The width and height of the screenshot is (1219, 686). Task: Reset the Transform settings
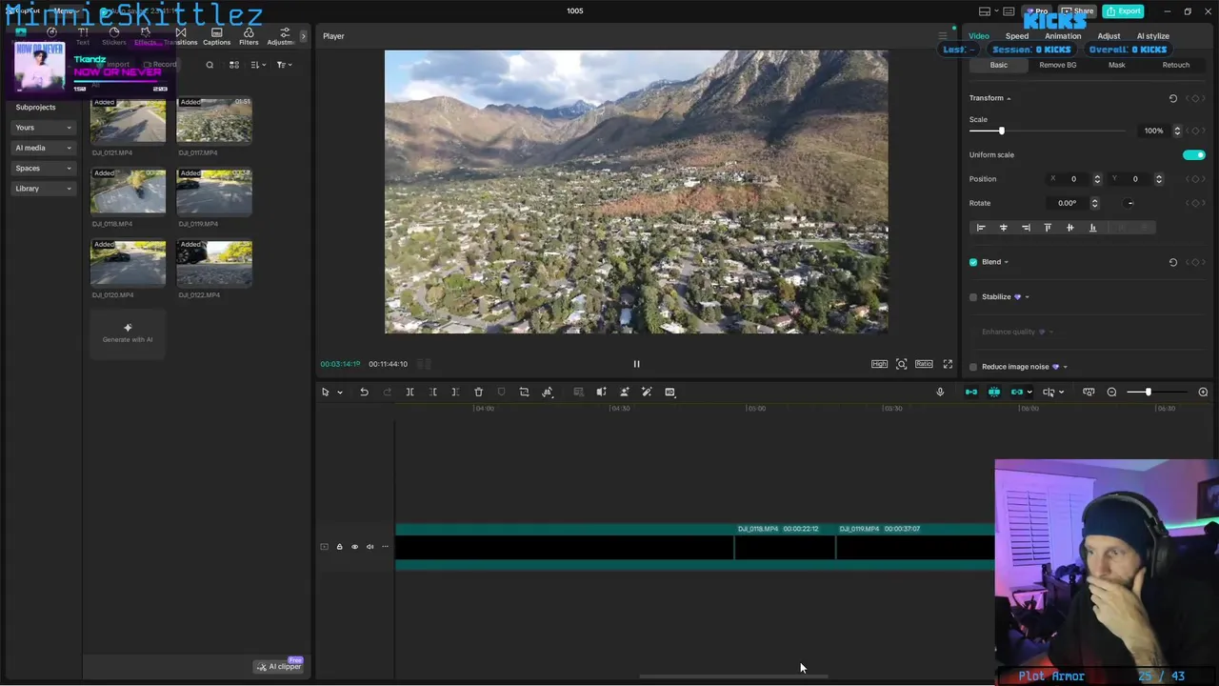(x=1173, y=98)
